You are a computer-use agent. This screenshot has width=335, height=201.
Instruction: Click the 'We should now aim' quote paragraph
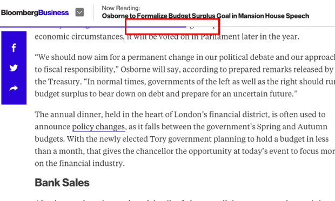pos(185,76)
